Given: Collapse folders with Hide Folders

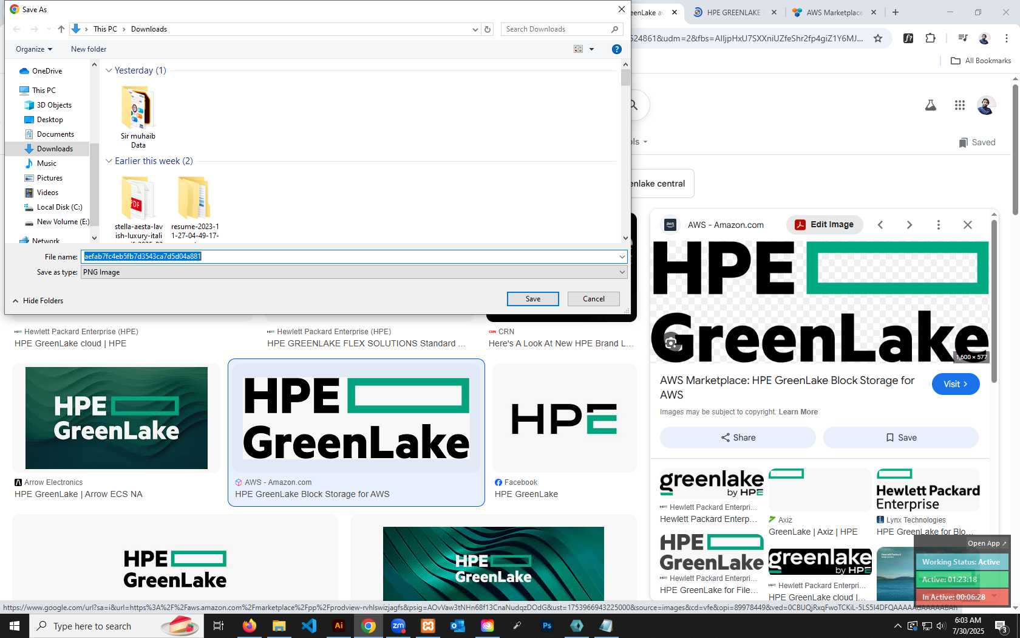Looking at the screenshot, I should pyautogui.click(x=38, y=301).
